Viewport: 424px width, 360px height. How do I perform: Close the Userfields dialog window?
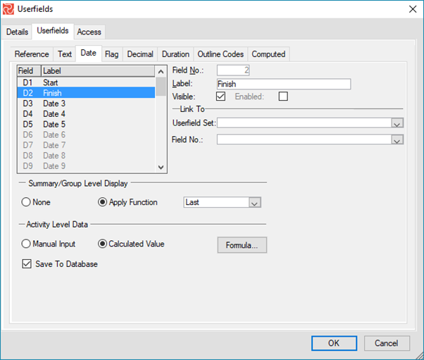pos(411,9)
